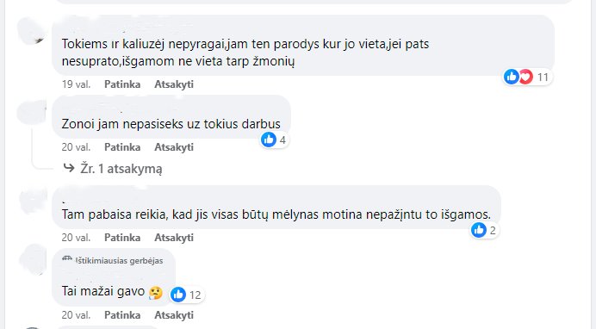
Task: Click the reply arrow icon next to 'Žr. 1 atsakymą'
Action: click(x=69, y=168)
